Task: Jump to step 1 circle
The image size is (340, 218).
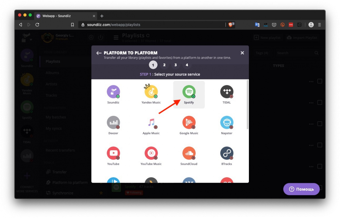Action: 153,65
